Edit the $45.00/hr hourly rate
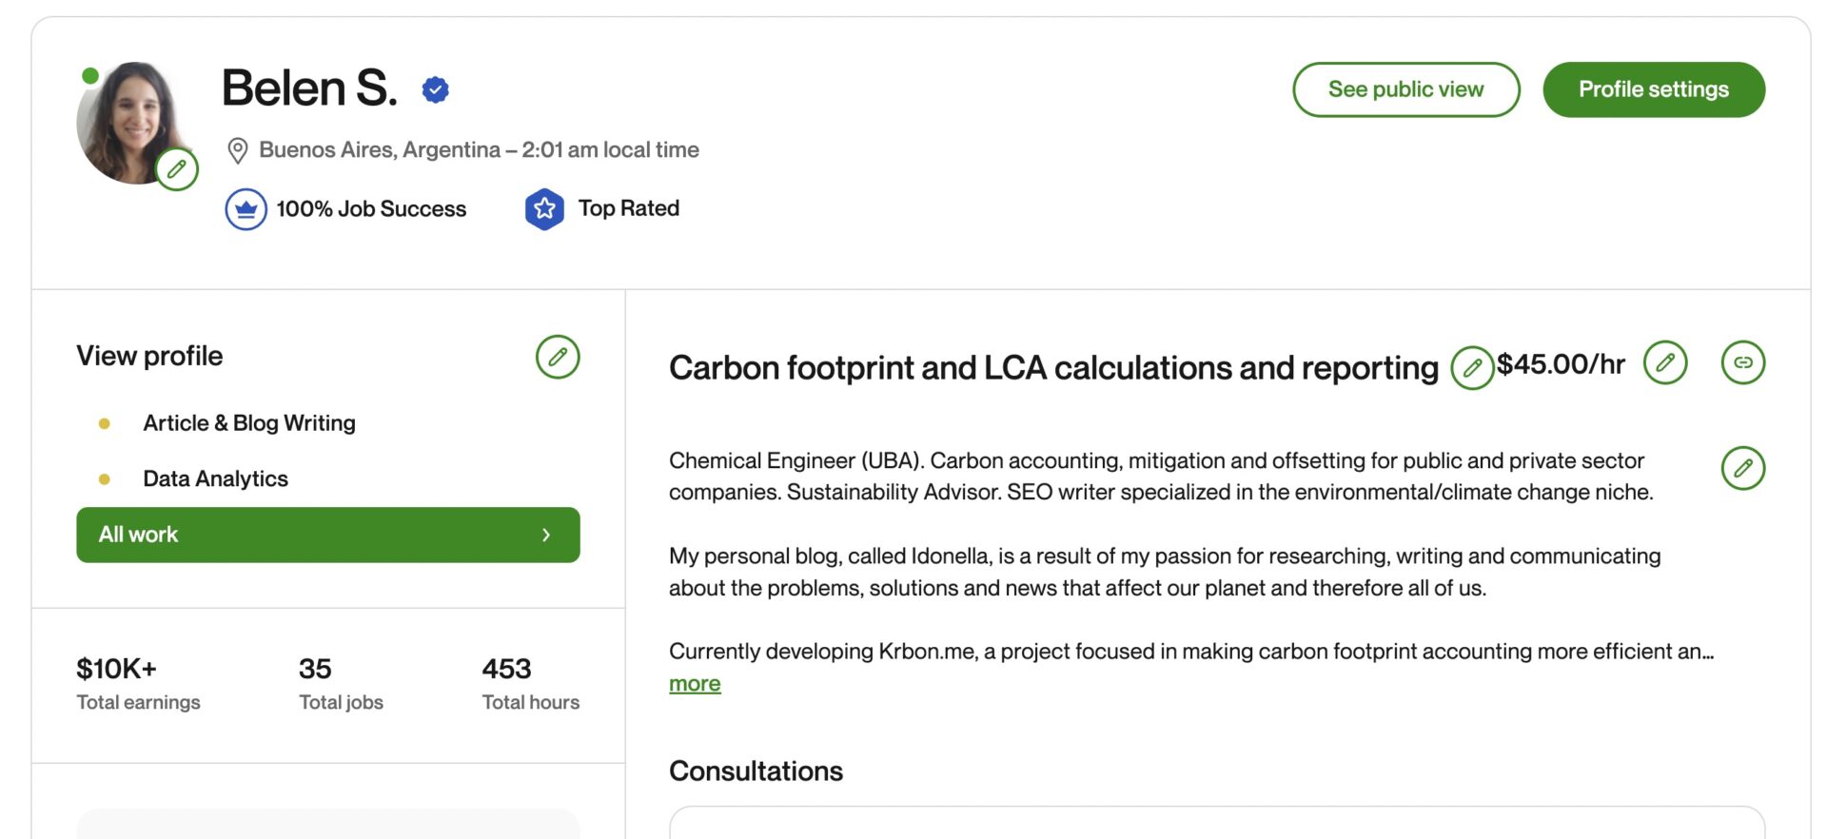The width and height of the screenshot is (1827, 839). 1665,362
